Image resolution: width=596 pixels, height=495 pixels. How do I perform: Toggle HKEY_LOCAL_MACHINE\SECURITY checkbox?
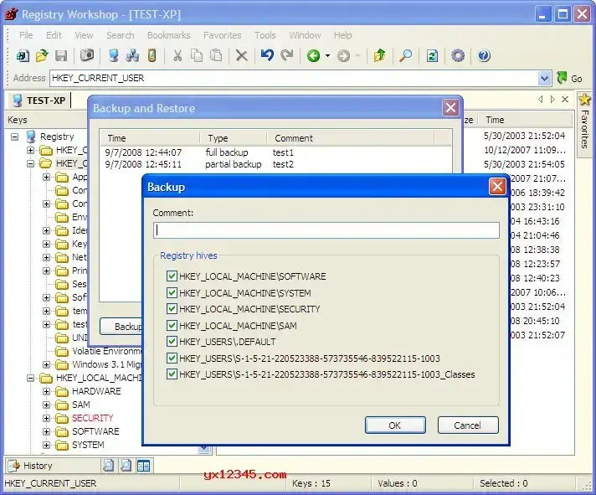(172, 309)
